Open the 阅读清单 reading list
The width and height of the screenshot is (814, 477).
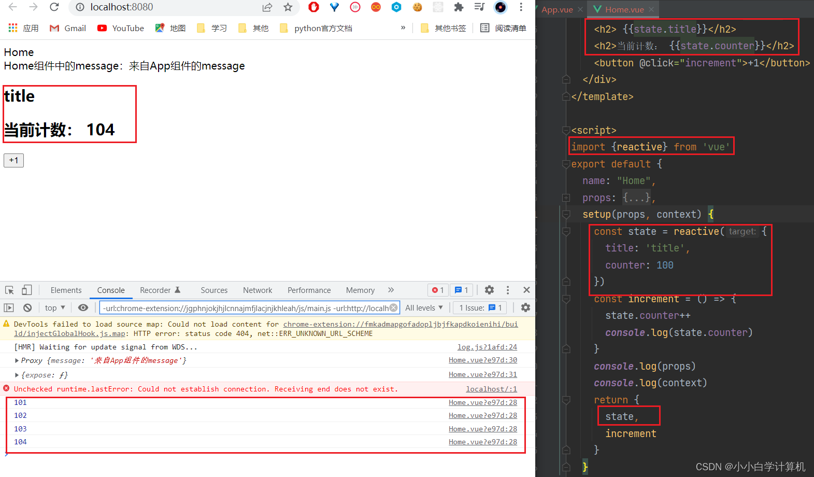[503, 28]
